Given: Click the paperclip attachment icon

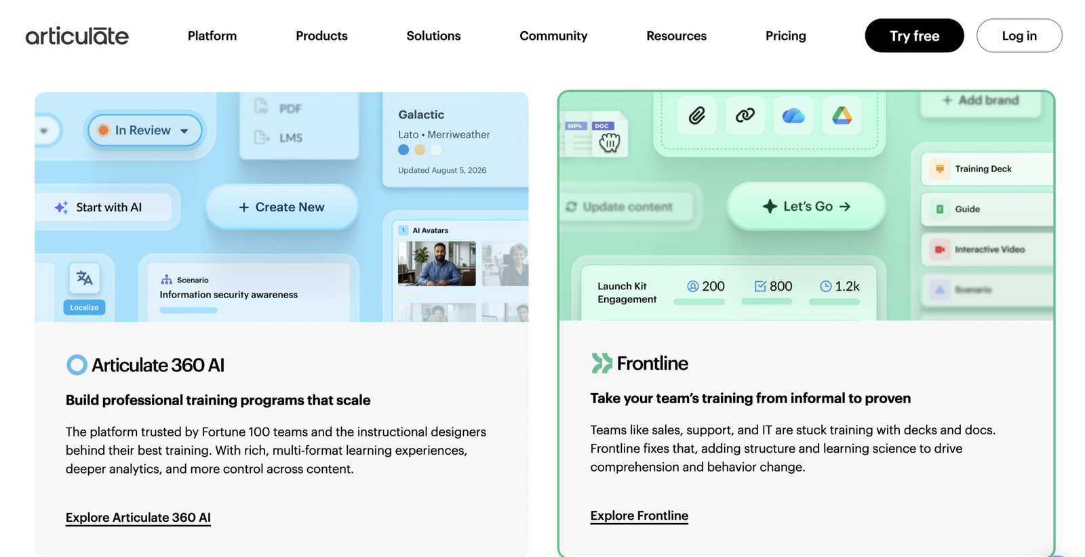Looking at the screenshot, I should point(696,116).
